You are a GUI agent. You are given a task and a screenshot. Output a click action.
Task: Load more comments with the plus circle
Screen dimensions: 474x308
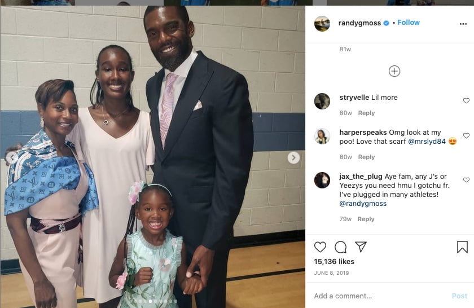[x=394, y=71]
